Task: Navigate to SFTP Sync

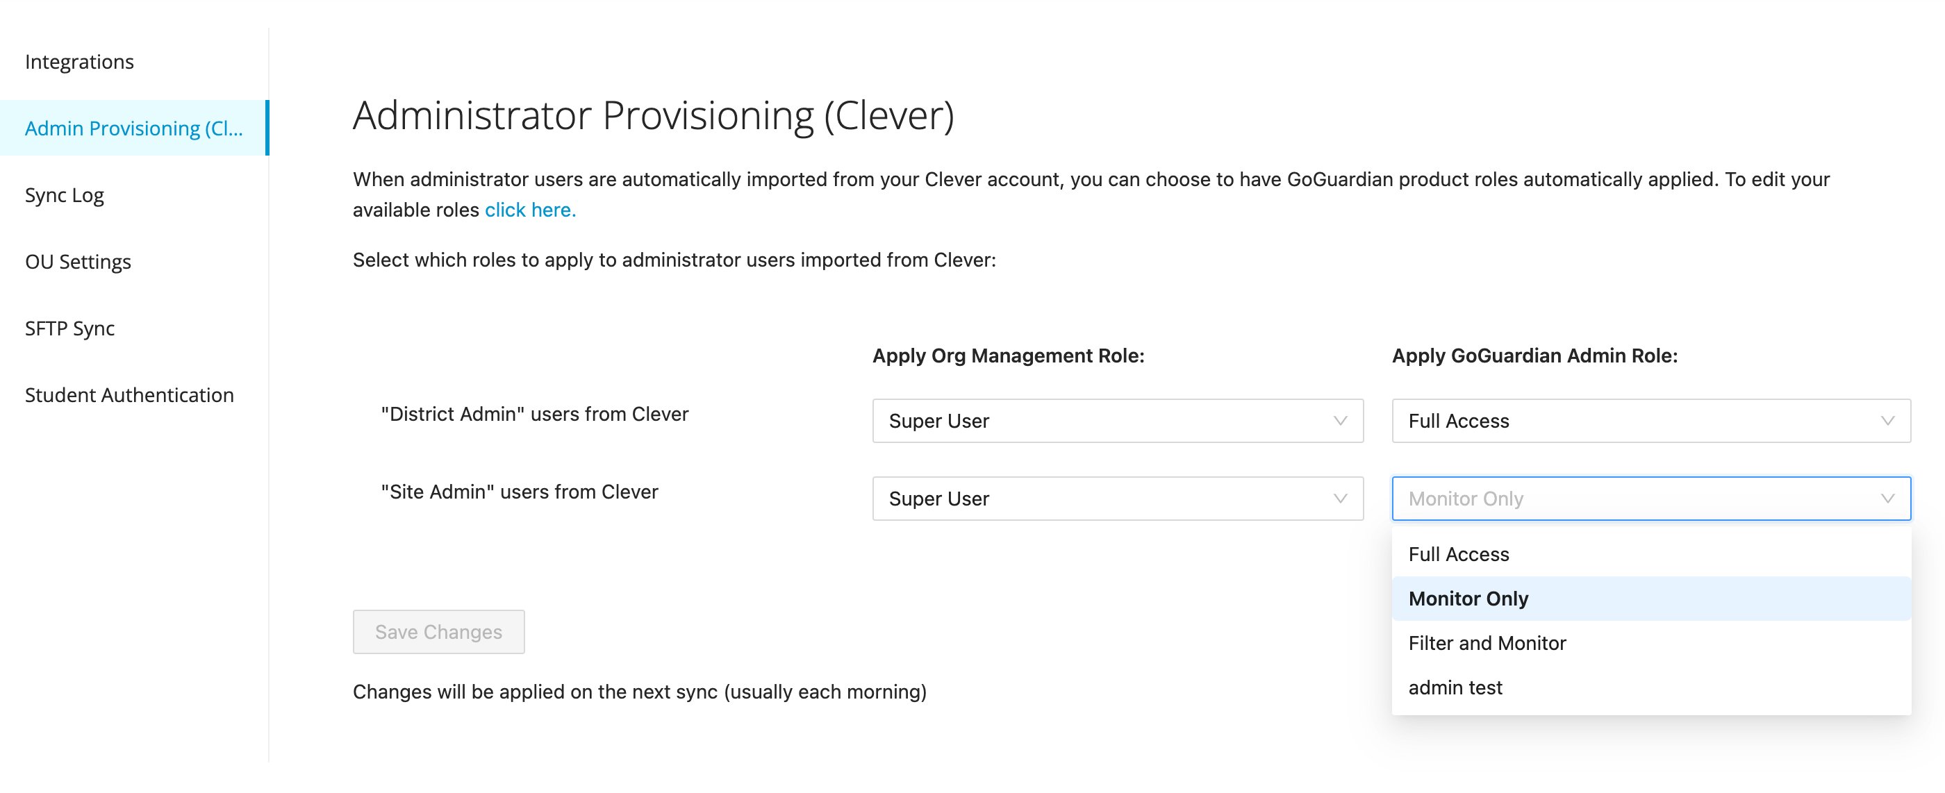Action: click(x=69, y=328)
